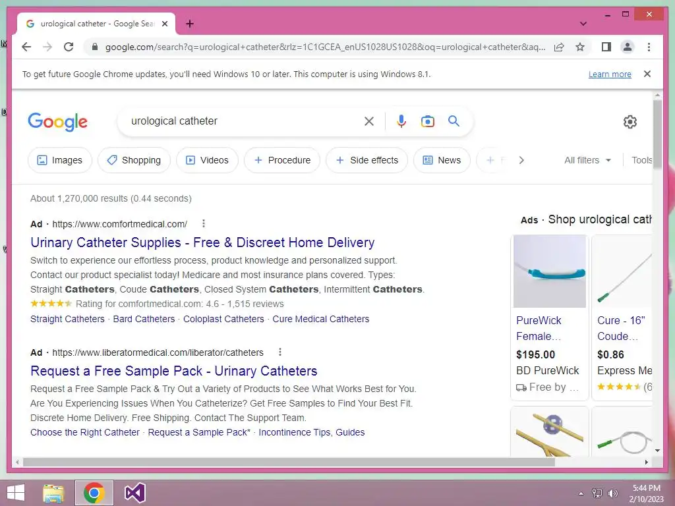Screen dimensions: 675x506
Task: Bookmark this tab with star icon
Action: [x=580, y=47]
